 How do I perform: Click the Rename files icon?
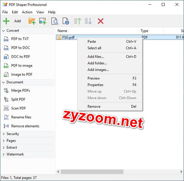tap(6, 117)
